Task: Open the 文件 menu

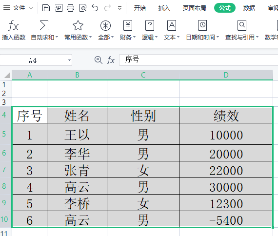Action: pyautogui.click(x=19, y=8)
